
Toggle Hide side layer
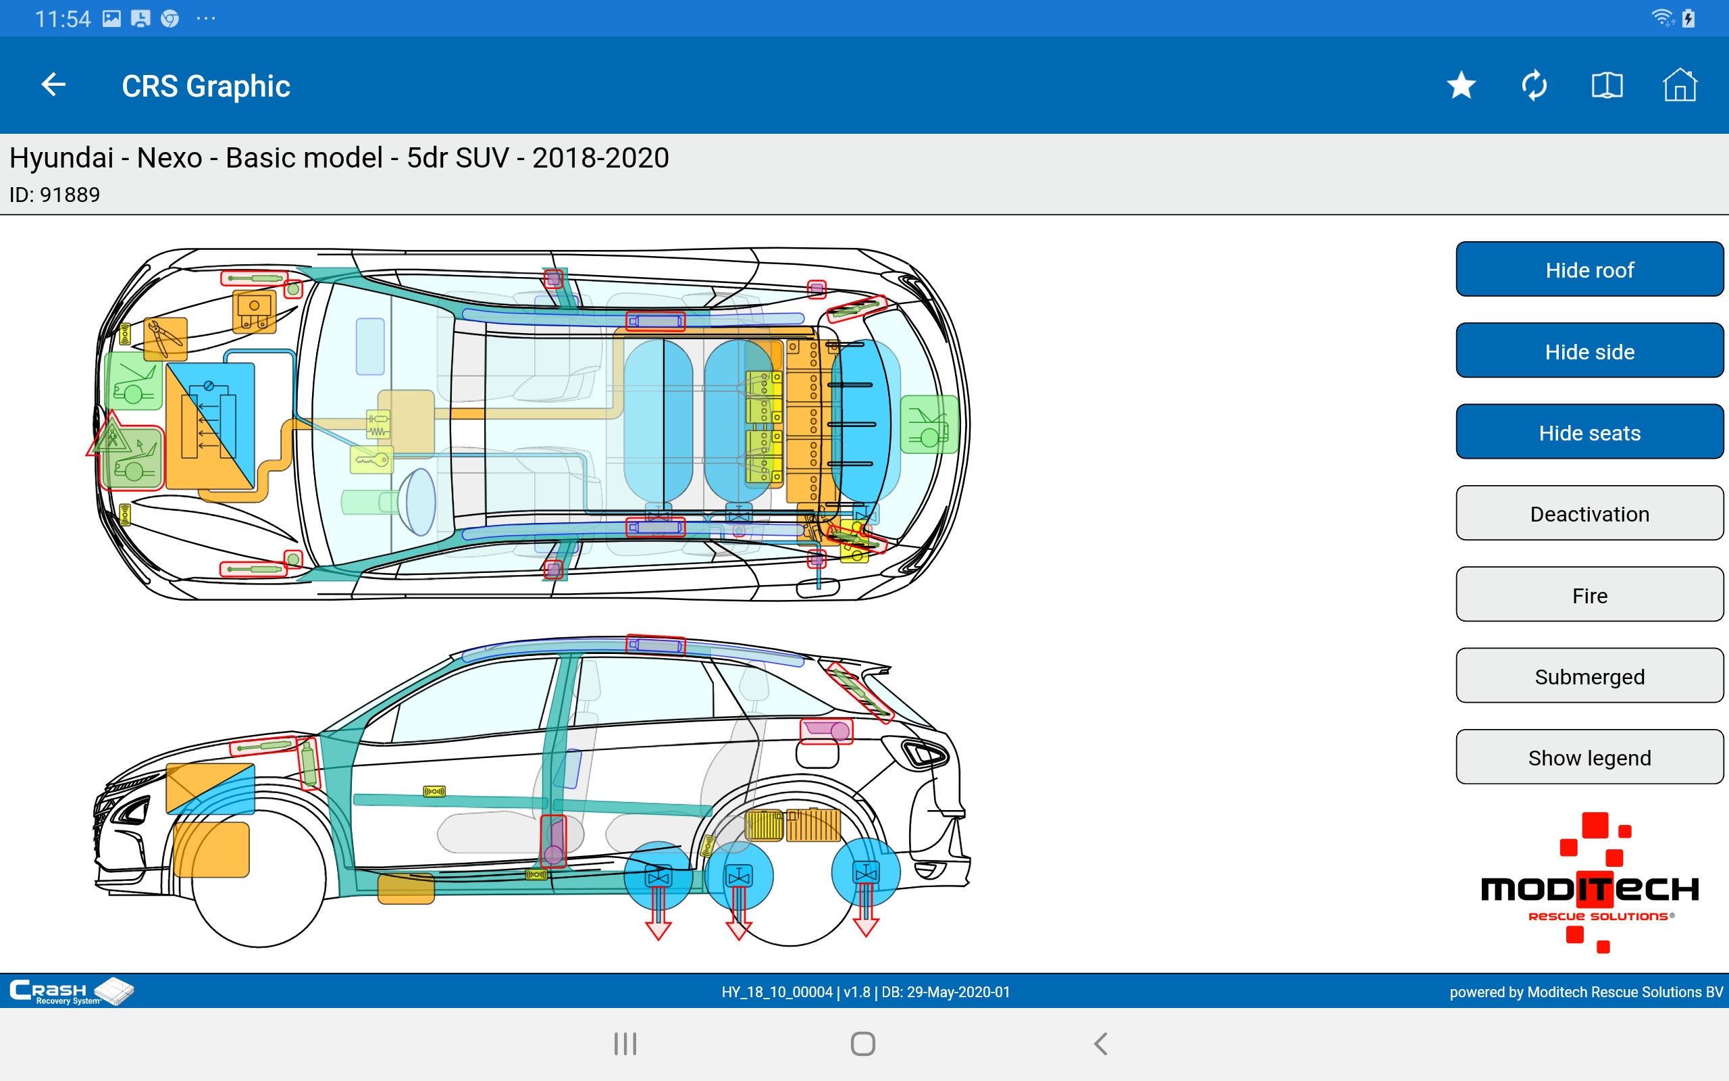1589,351
